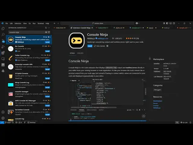
Task: Open the index.html editor tab
Action: [x=60, y=28]
